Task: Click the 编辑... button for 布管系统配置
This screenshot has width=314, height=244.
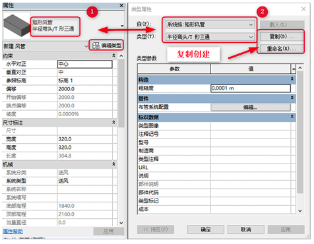Action: pos(251,107)
